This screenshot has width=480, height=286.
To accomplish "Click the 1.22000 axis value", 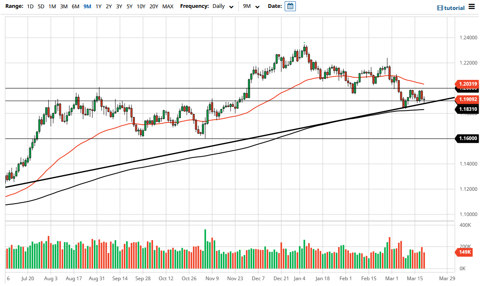I will pyautogui.click(x=468, y=63).
